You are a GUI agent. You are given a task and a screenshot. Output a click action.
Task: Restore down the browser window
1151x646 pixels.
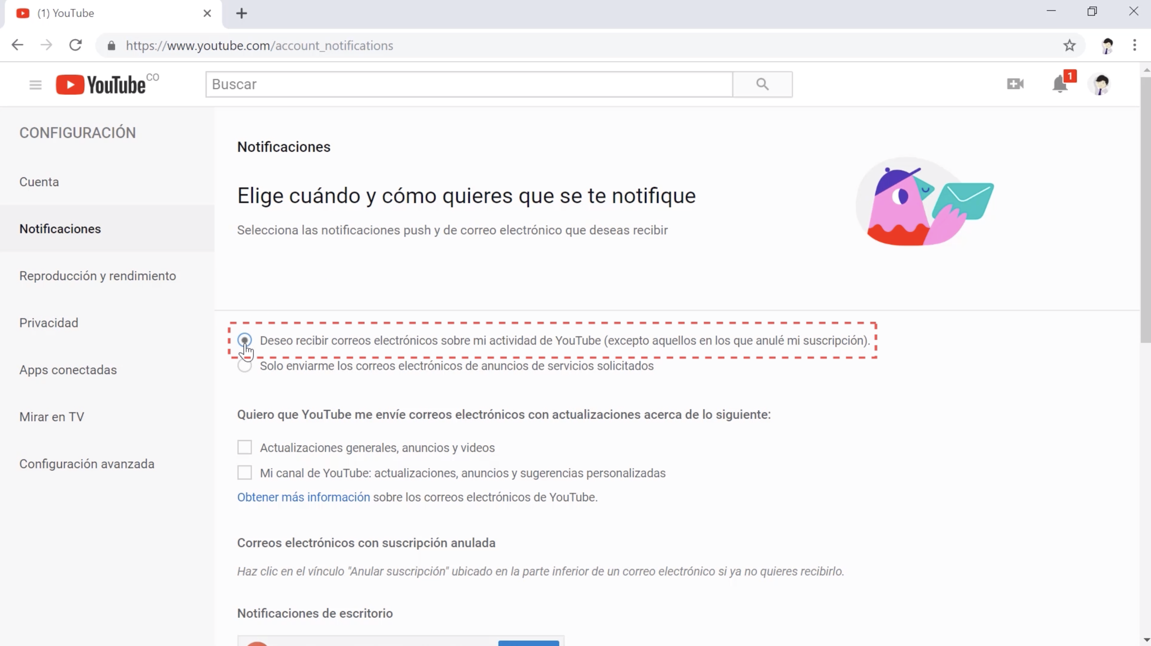click(1092, 11)
